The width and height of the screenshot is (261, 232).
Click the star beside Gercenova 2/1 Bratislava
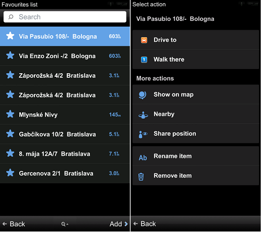pos(10,173)
